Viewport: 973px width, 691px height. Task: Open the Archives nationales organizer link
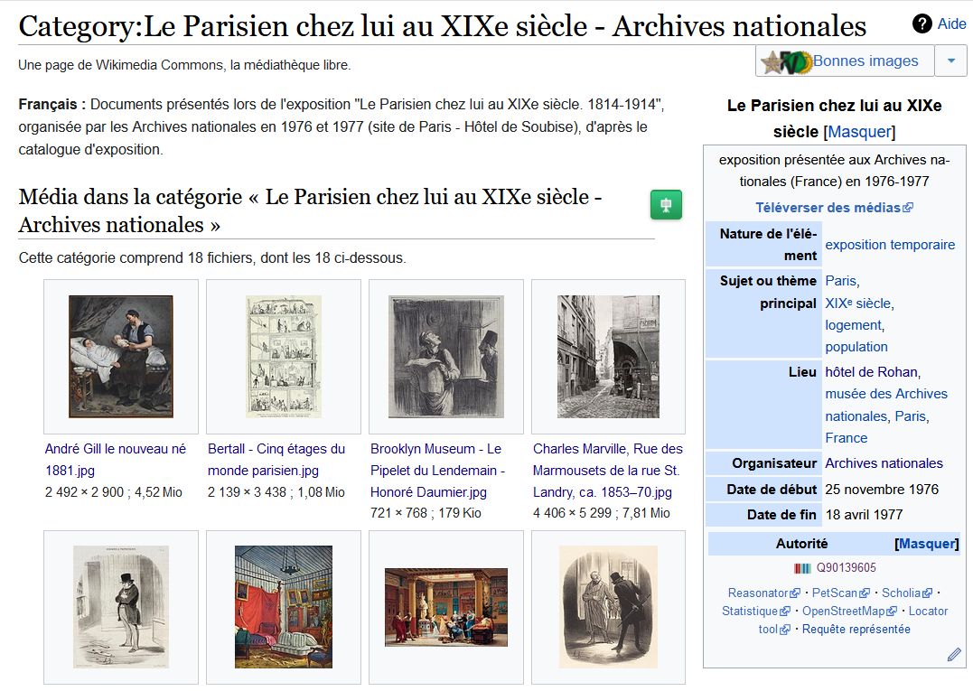click(x=884, y=463)
